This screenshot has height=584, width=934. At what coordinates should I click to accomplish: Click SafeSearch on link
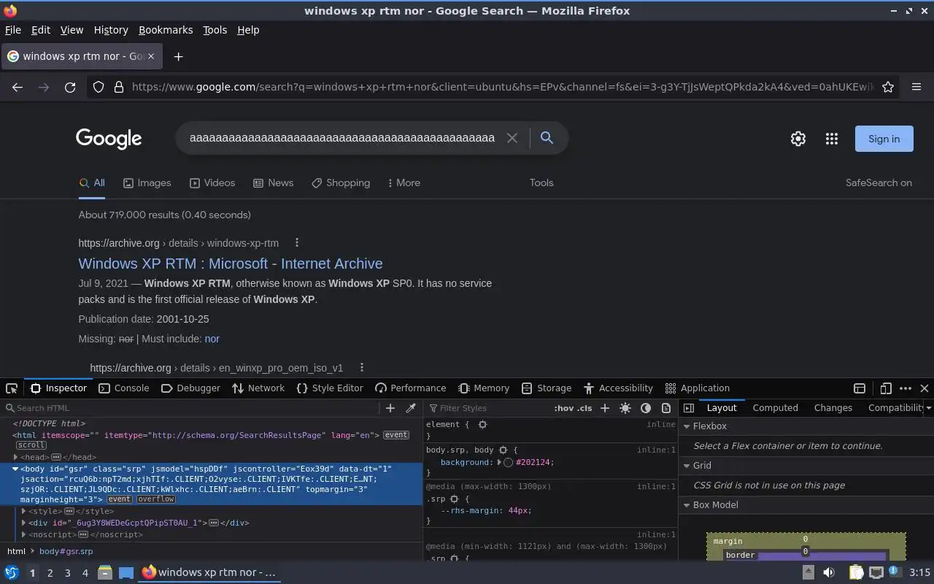point(879,183)
